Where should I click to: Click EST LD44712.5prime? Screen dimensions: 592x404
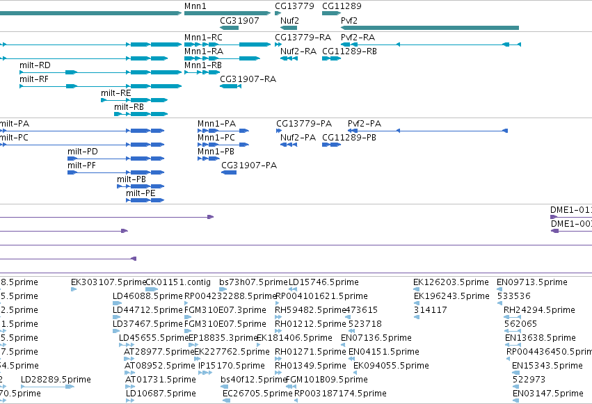pyautogui.click(x=147, y=310)
